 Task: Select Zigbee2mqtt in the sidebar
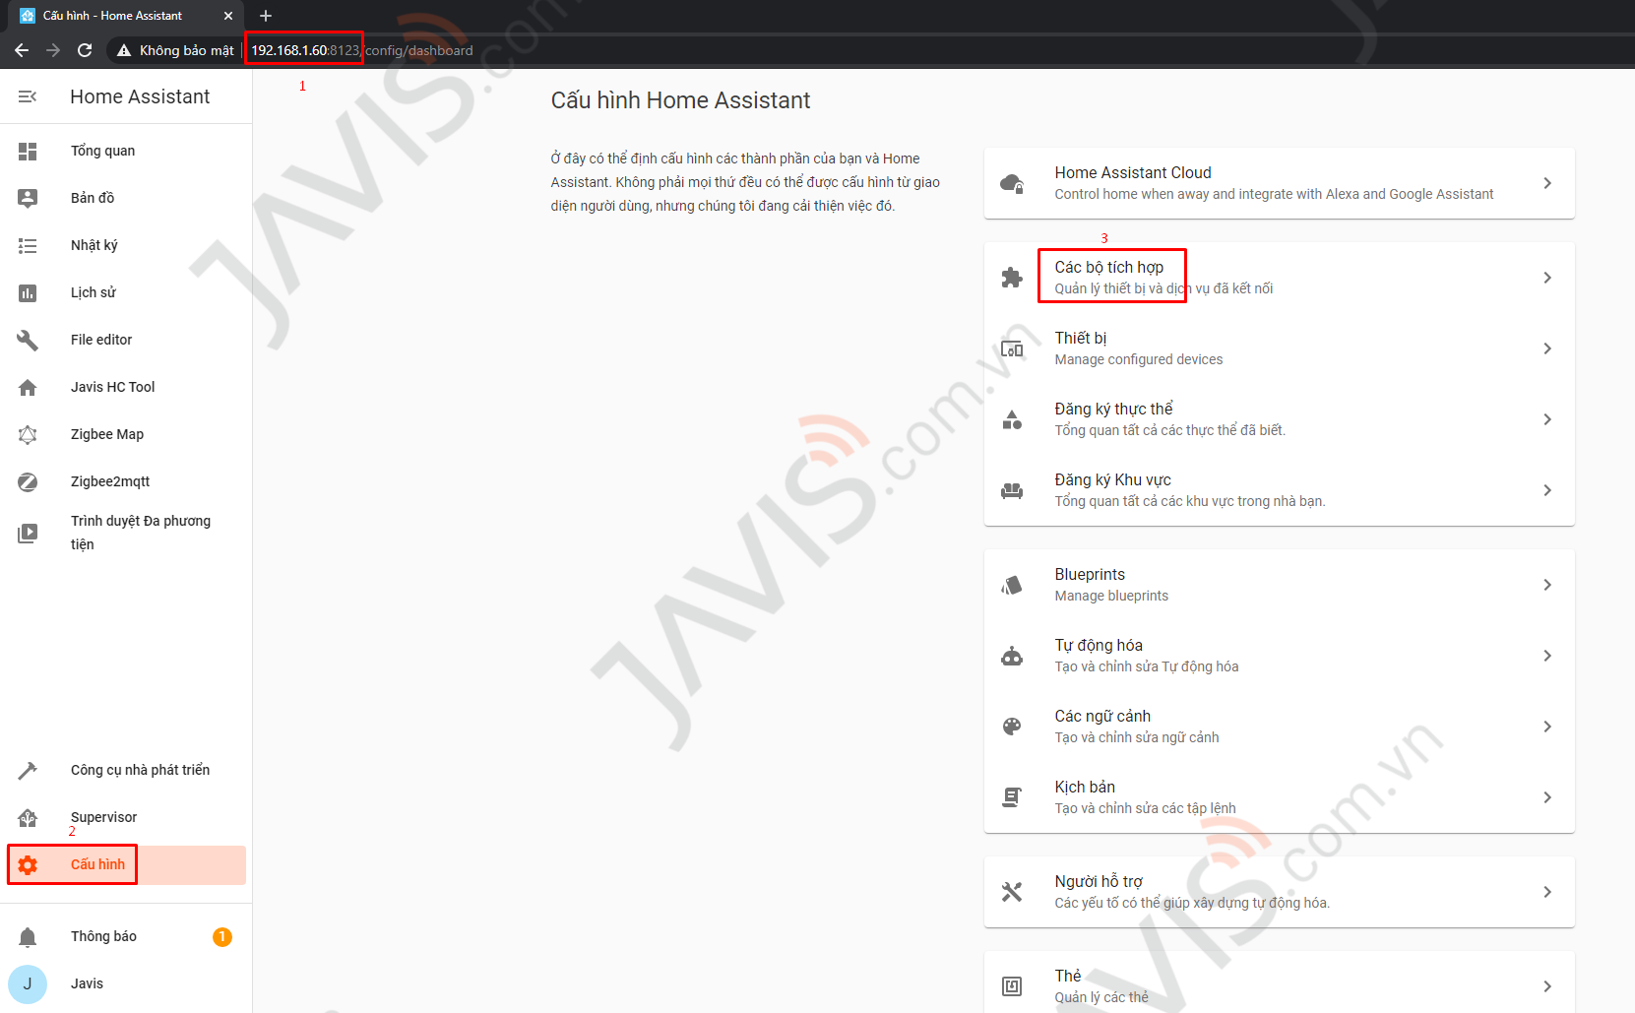pyautogui.click(x=126, y=481)
